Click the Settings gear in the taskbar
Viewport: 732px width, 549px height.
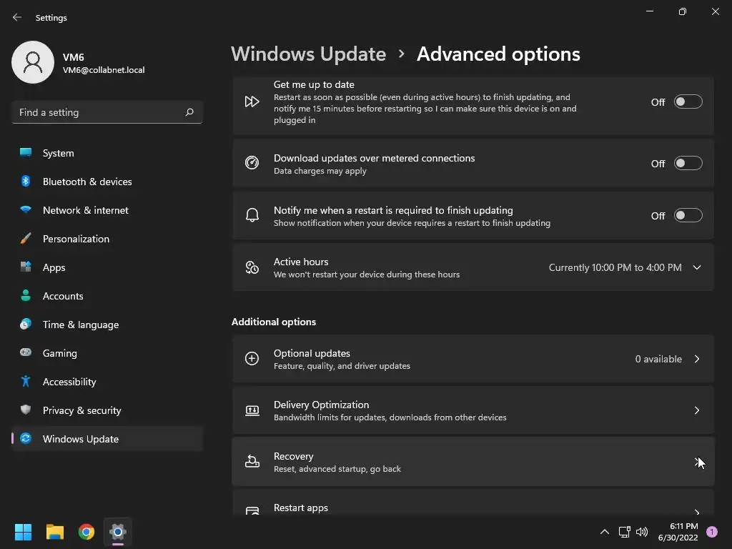[118, 532]
